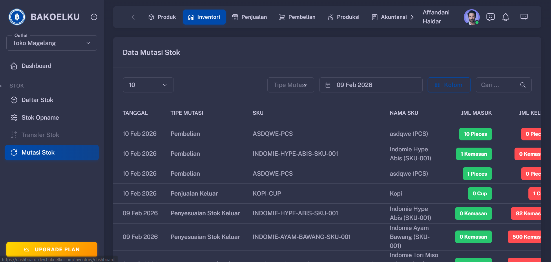Click the UPGRADE PLAN button
Screen dimensions: 551x262
click(52, 249)
